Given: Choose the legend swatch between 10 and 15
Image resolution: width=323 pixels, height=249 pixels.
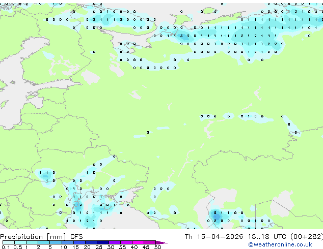Looking at the screenshot, I should tap(67, 242).
